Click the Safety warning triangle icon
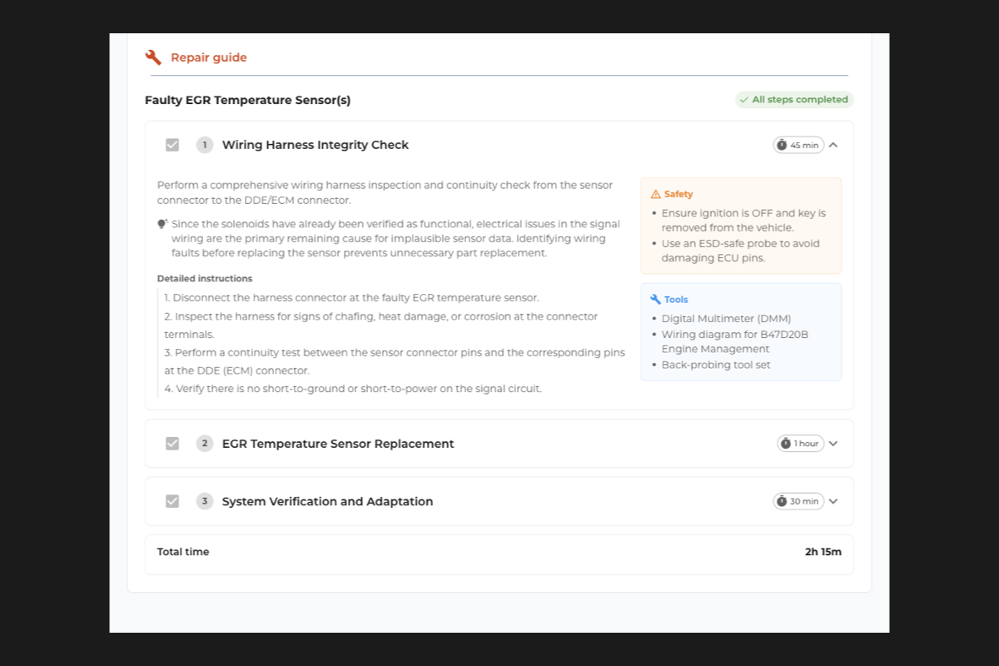The width and height of the screenshot is (999, 666). coord(655,194)
